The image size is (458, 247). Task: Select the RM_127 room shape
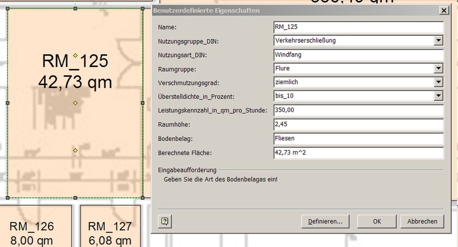coord(110,226)
